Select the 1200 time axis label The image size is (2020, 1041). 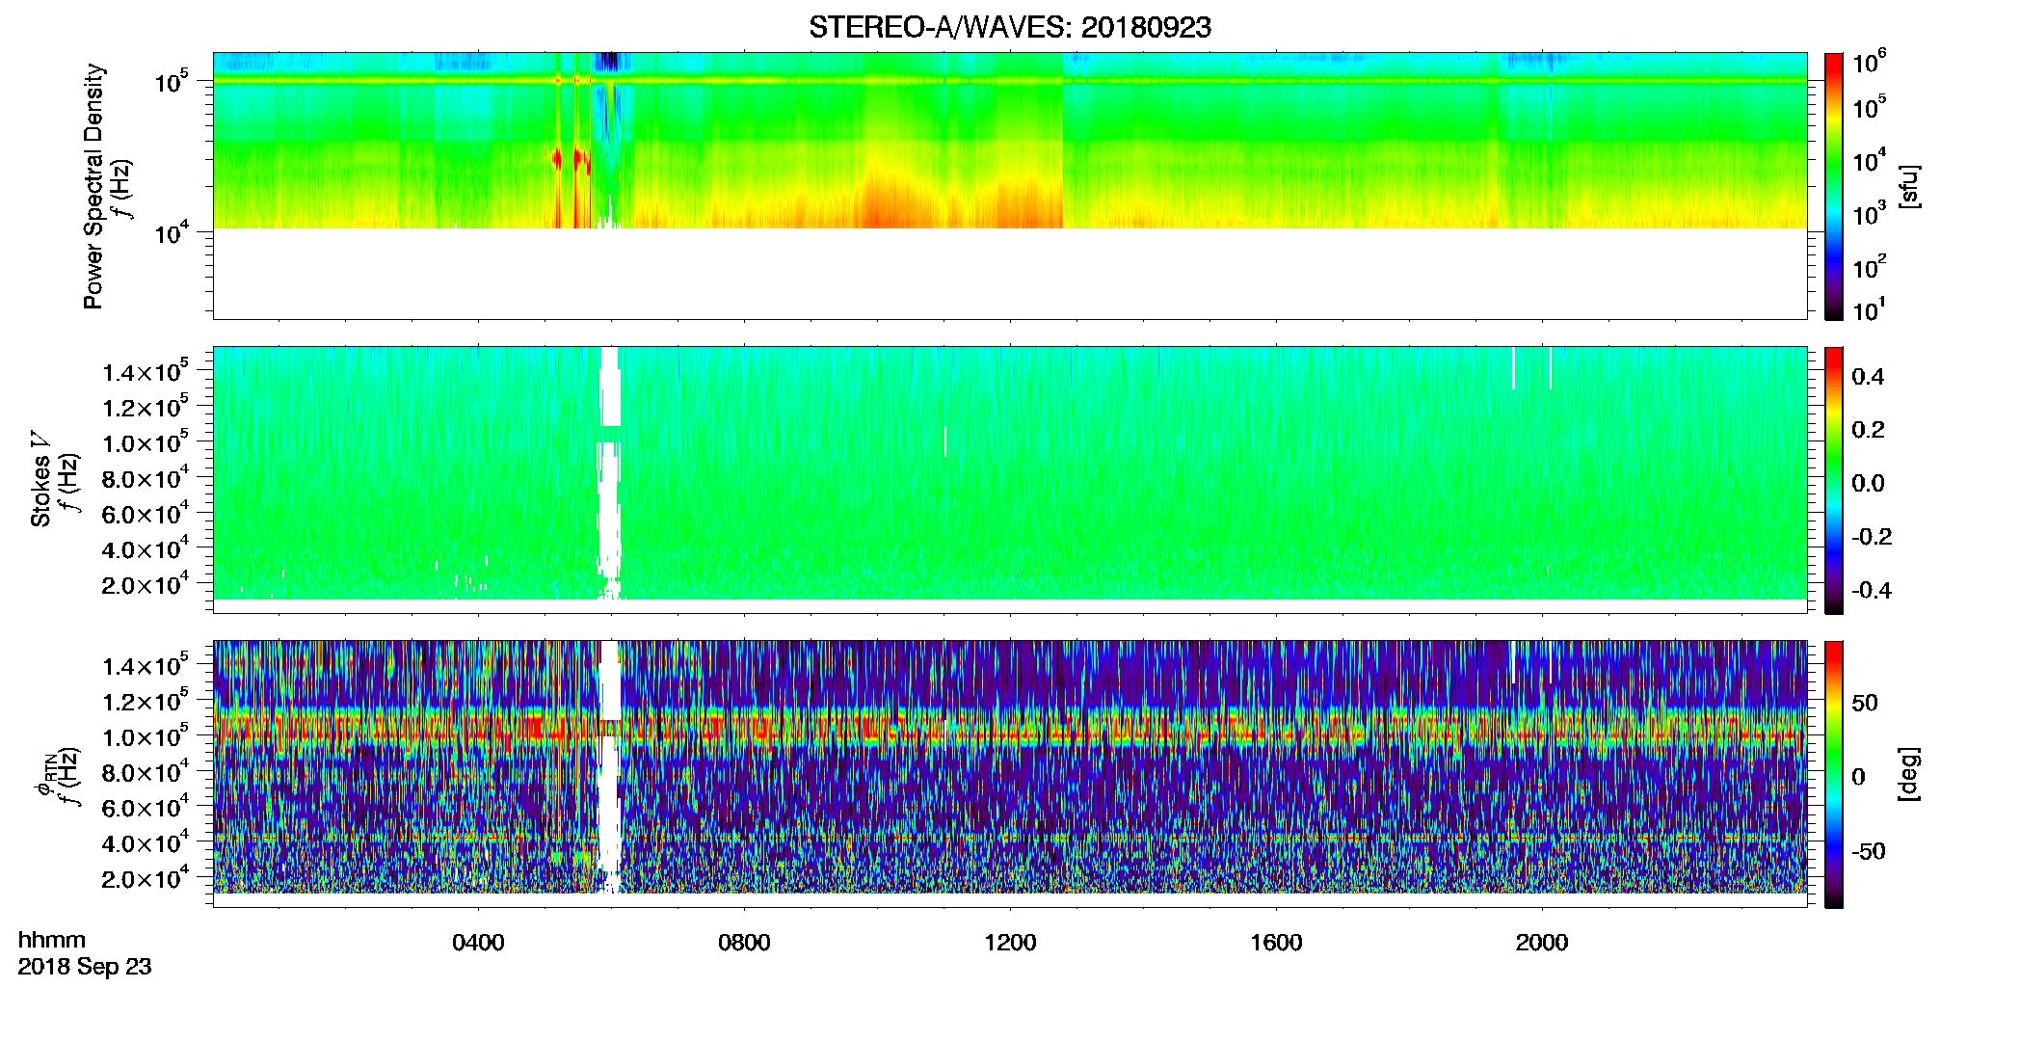pyautogui.click(x=1010, y=943)
